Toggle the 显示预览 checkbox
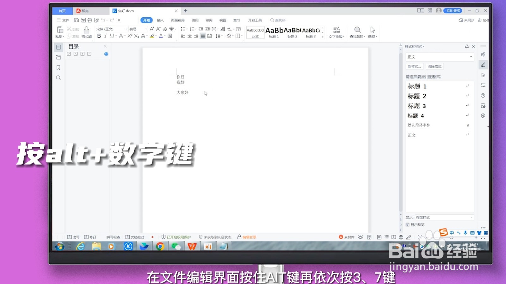506x284 pixels. (x=408, y=225)
